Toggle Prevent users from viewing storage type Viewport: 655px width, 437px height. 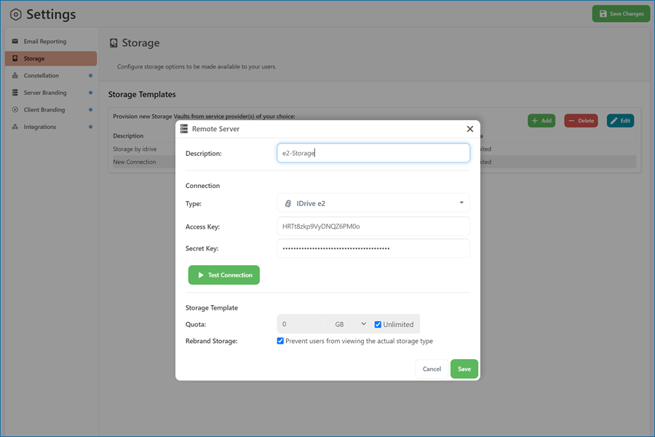click(280, 341)
